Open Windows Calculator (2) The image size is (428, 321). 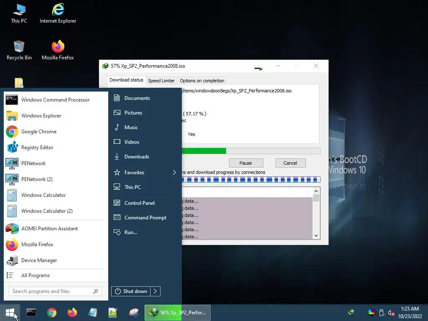56,211
